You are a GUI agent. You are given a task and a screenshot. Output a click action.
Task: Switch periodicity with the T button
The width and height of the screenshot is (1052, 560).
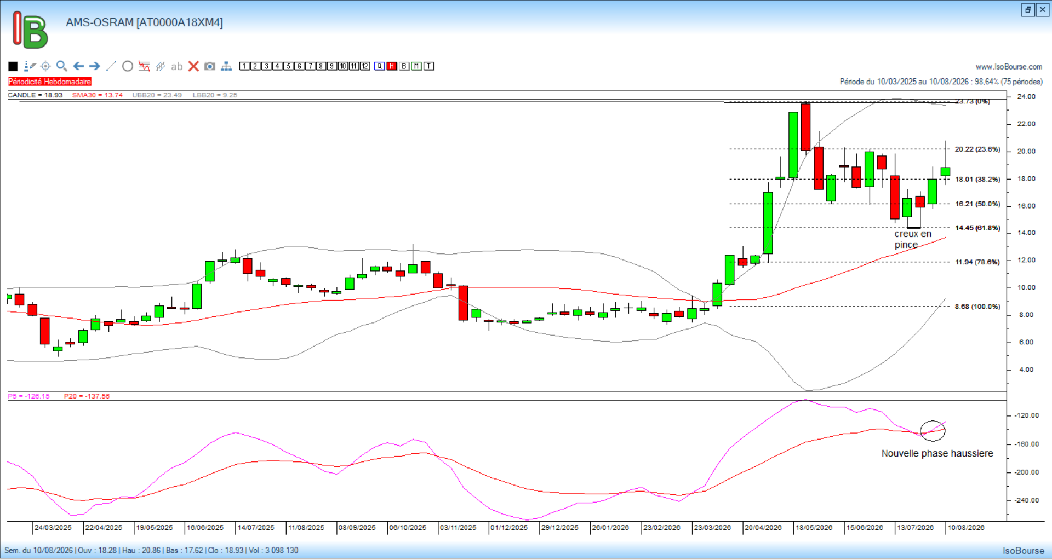(429, 66)
